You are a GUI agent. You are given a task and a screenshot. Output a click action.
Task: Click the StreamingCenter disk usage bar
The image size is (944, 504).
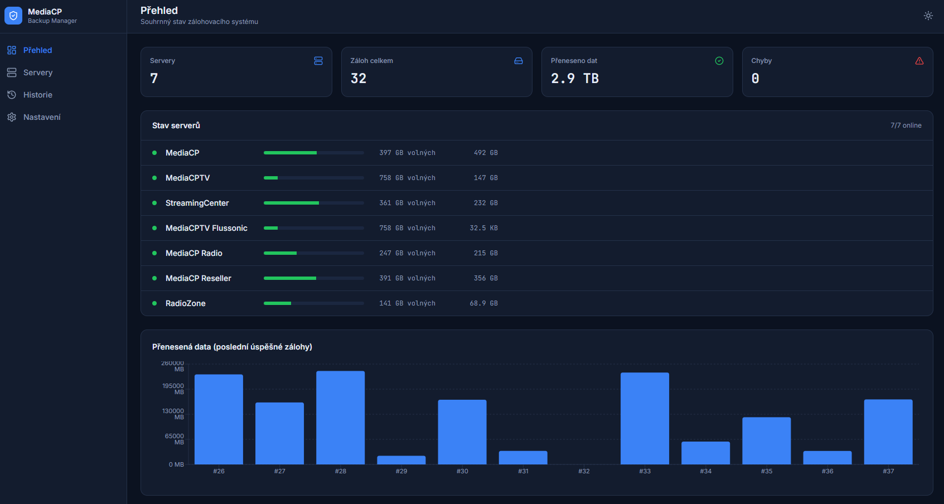coord(314,203)
